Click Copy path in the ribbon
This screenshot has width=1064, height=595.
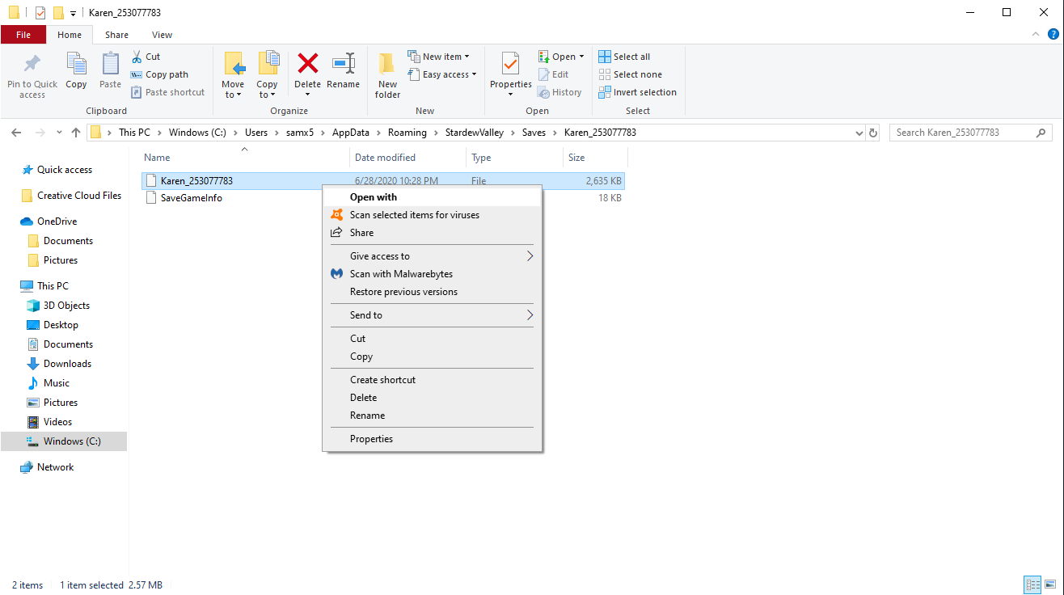(x=159, y=74)
